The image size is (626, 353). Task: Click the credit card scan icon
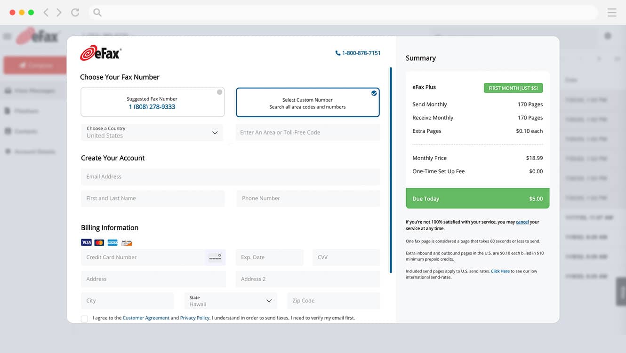[215, 257]
